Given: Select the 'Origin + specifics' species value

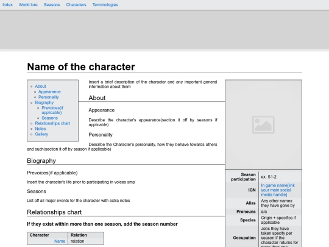Looking at the screenshot, I should point(278,220).
